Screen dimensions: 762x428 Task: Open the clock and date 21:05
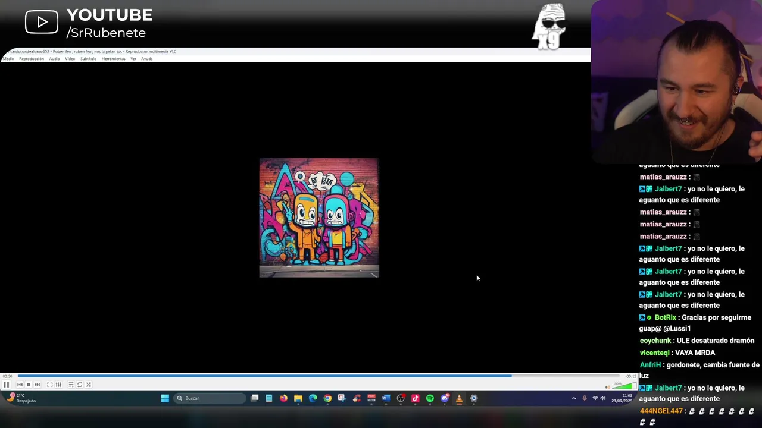(622, 398)
